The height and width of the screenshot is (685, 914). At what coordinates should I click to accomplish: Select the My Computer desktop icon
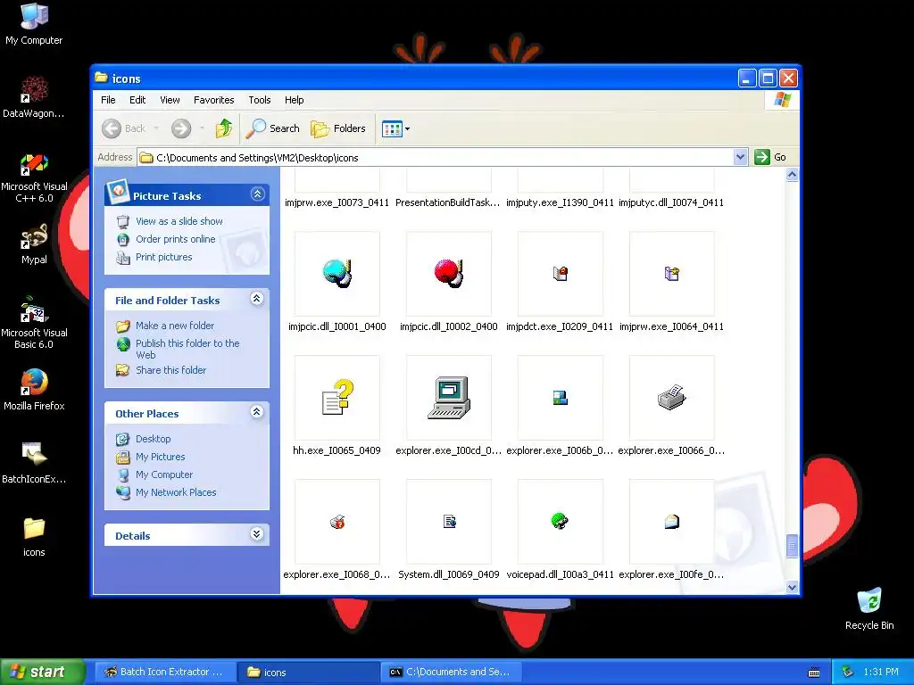click(34, 24)
